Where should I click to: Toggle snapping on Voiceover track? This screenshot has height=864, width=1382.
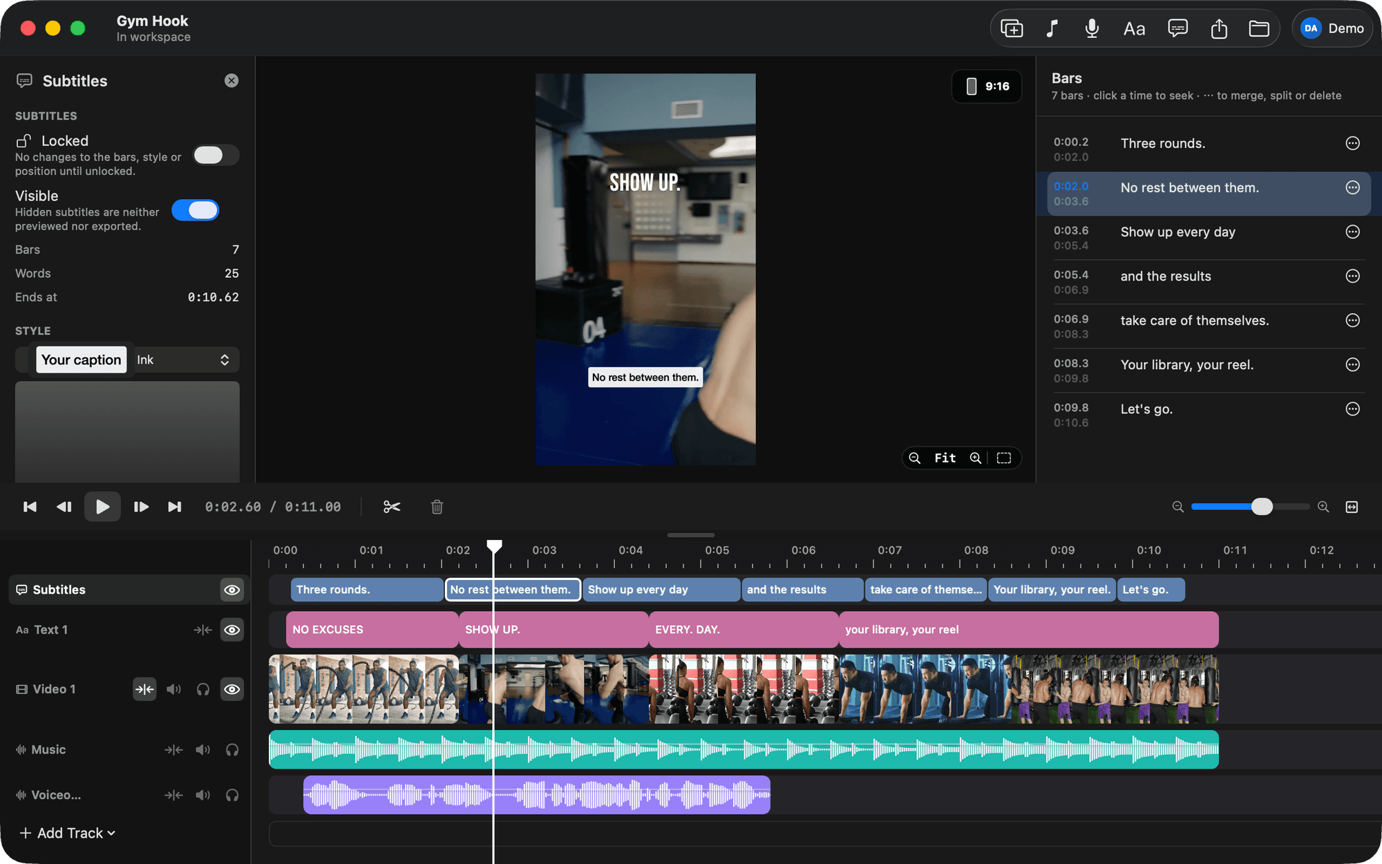[x=173, y=795]
